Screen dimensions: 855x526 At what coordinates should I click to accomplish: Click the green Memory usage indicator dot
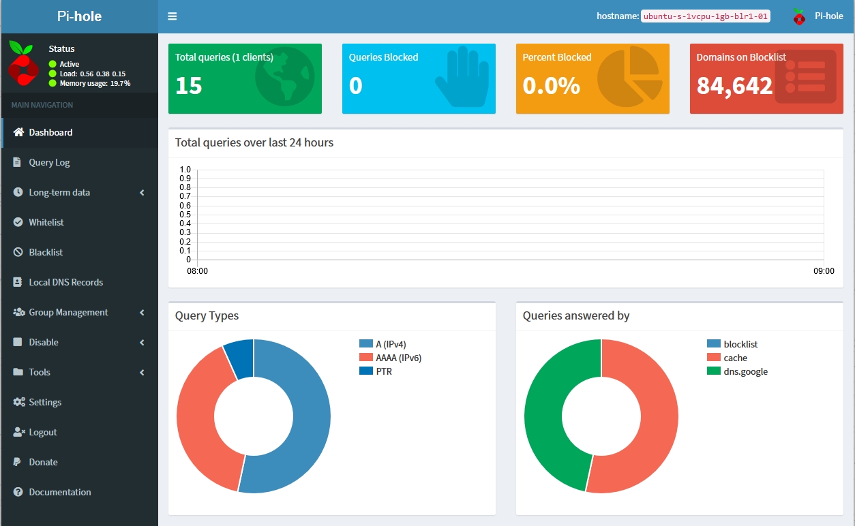[x=52, y=83]
